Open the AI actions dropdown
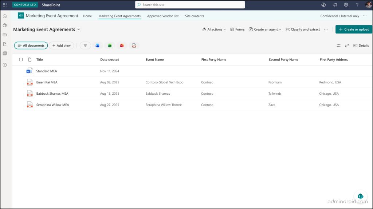Screen dimensions: 373x209 click(x=214, y=29)
